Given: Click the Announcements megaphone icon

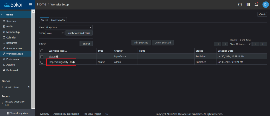Looking at the screenshot, I should [x=4, y=48].
